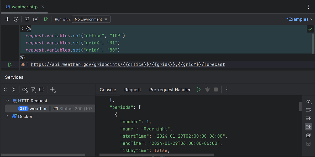The image size is (315, 157).
Task: Toggle soft-wrap in the console output
Action: coord(308,110)
